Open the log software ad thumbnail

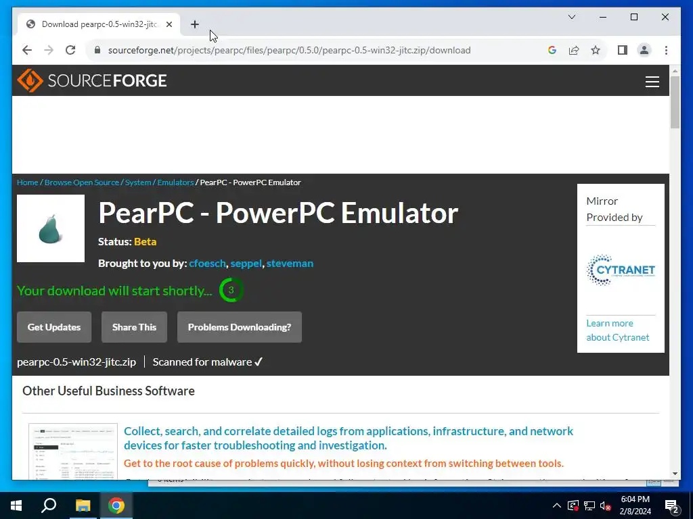73,451
